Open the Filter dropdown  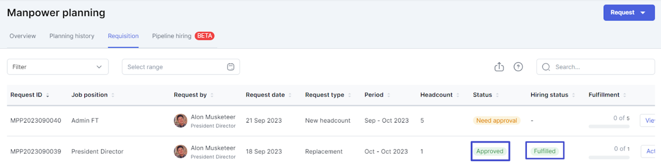(58, 67)
